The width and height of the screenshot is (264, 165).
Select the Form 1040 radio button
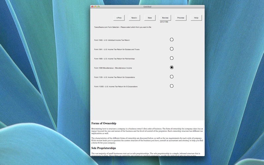172,40
